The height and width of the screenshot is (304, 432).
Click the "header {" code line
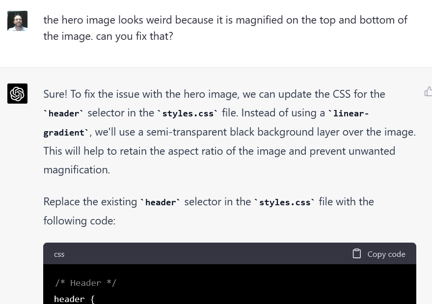(75, 299)
